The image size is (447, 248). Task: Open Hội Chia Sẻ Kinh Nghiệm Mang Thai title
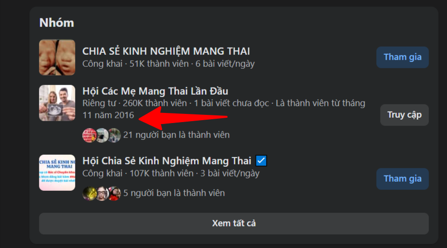coord(167,161)
